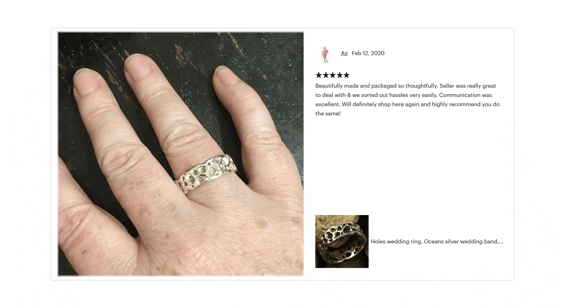Click the first rating star

(x=319, y=75)
